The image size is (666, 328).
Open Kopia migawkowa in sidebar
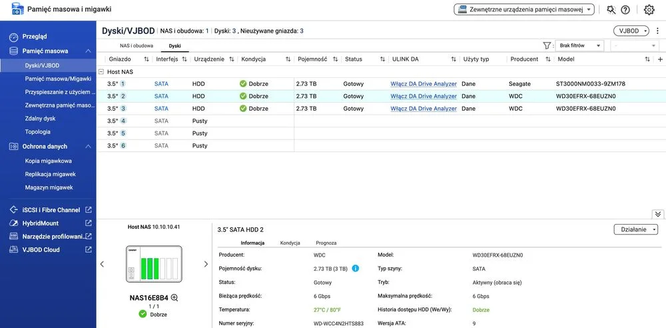click(x=48, y=161)
